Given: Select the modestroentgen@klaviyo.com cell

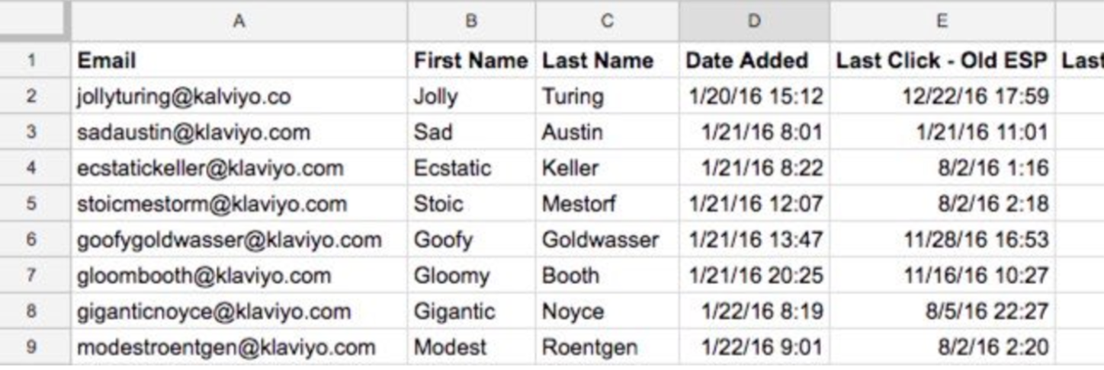Looking at the screenshot, I should [226, 347].
